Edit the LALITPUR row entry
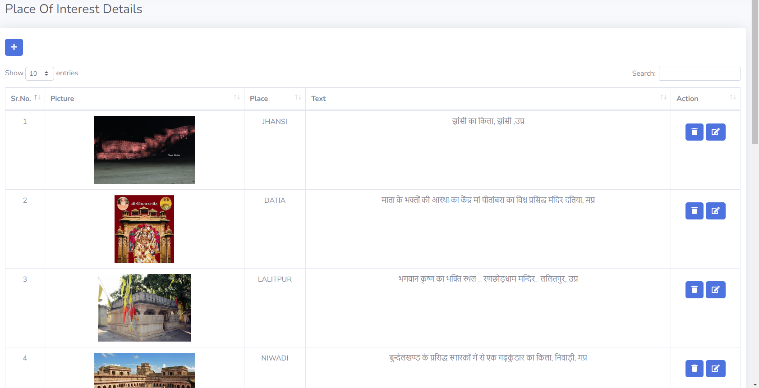The height and width of the screenshot is (388, 759). click(715, 290)
